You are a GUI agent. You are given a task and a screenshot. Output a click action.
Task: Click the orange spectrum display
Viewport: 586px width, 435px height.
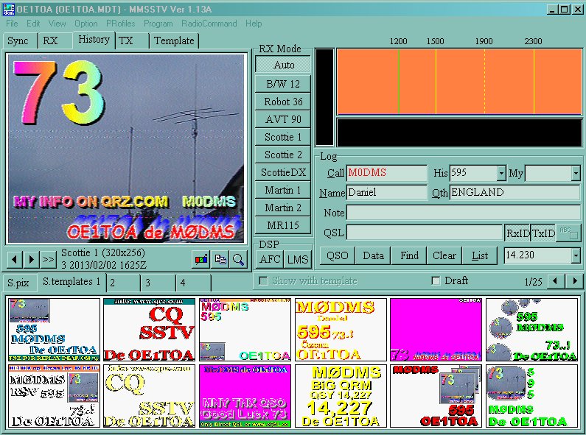point(458,82)
